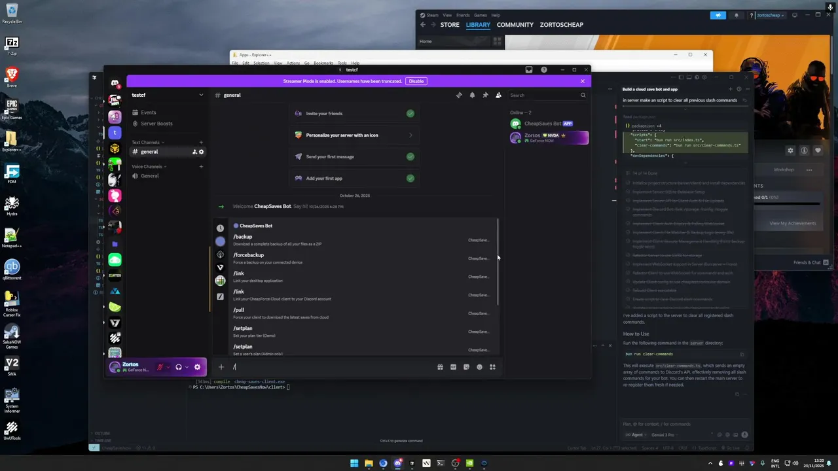
Task: Click the Discord search box
Action: click(547, 95)
